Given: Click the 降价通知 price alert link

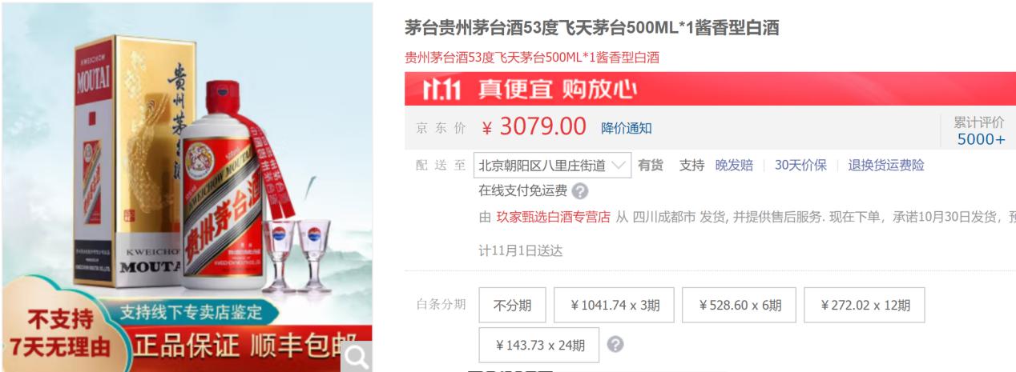Looking at the screenshot, I should click(627, 128).
